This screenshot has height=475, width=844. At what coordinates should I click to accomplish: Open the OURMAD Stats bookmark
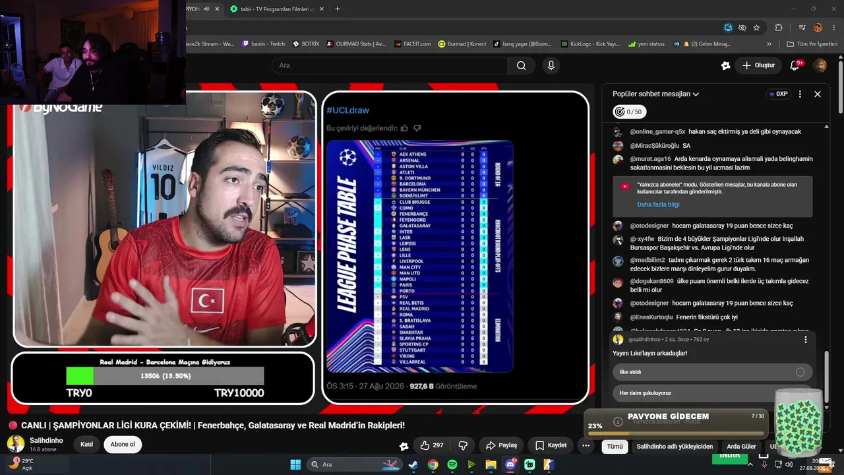click(x=356, y=44)
